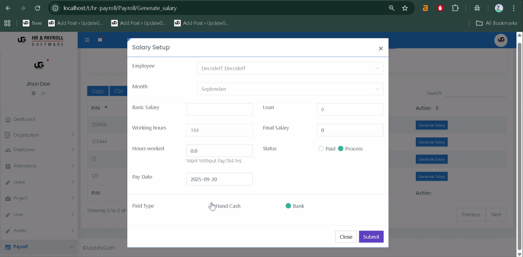This screenshot has height=257, width=523.
Task: Click the settings gear under Jhon Doe
Action: point(33,94)
